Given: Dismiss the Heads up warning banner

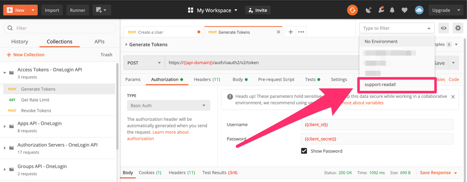Looking at the screenshot, I should (x=453, y=97).
